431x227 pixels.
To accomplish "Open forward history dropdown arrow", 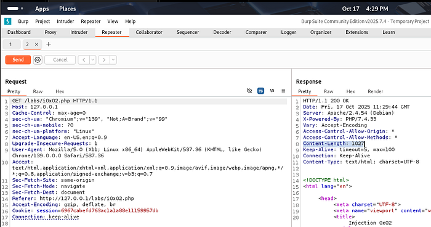I will (113, 60).
